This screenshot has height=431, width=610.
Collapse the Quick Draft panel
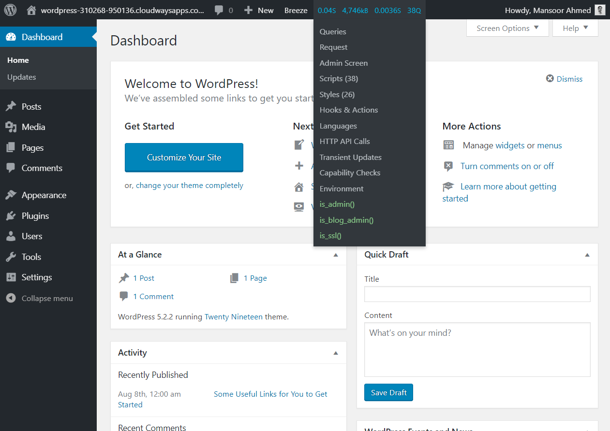(587, 255)
